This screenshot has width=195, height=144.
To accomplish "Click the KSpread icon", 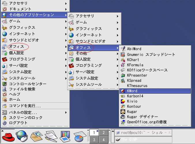I will click(123, 81).
